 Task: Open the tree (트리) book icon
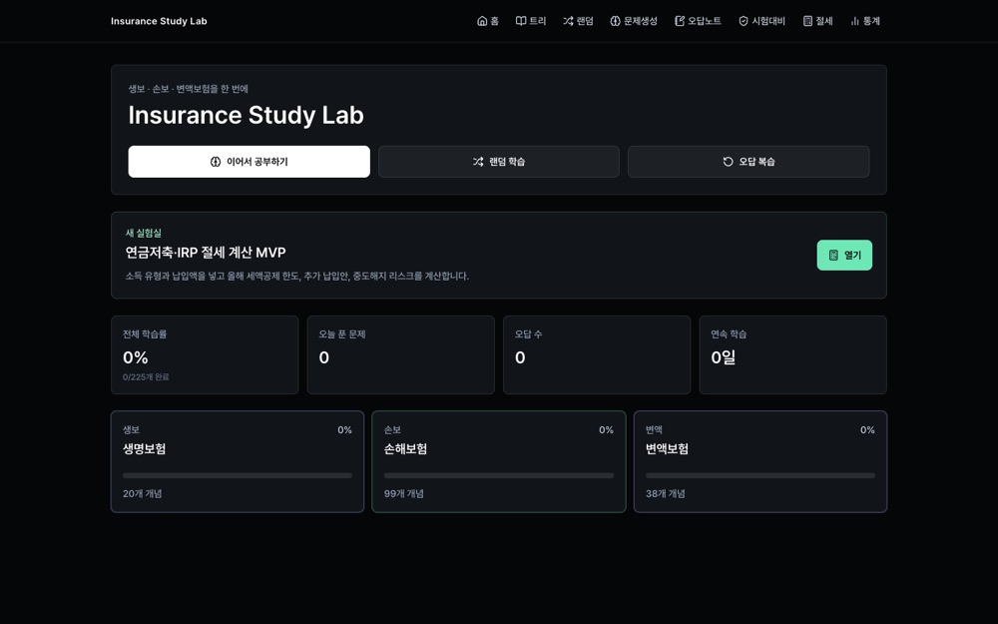(x=521, y=21)
